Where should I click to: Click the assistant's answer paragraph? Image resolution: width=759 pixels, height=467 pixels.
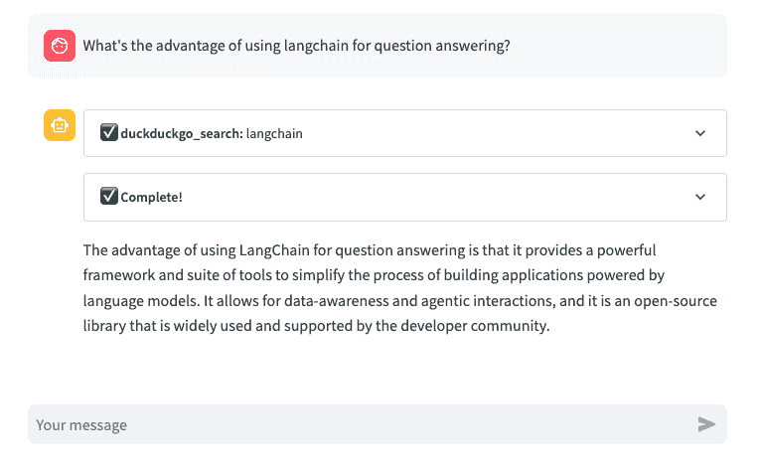click(397, 288)
